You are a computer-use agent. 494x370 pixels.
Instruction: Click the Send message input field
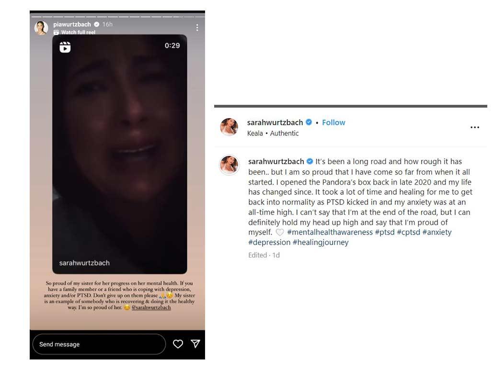[x=99, y=344]
